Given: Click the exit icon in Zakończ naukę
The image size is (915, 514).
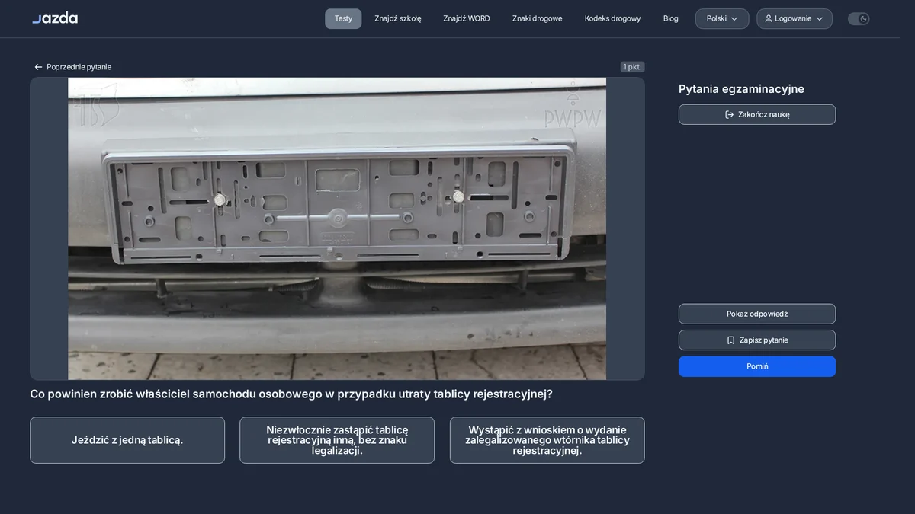Looking at the screenshot, I should click(729, 114).
